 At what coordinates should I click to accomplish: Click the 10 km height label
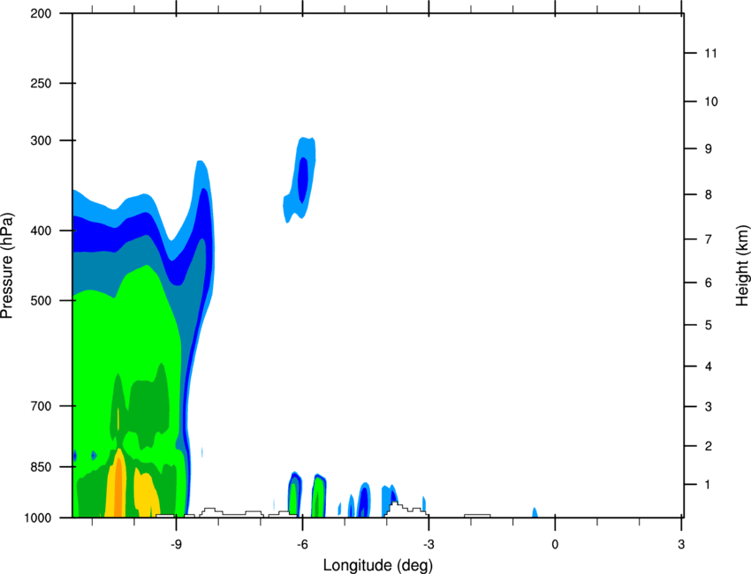point(711,102)
